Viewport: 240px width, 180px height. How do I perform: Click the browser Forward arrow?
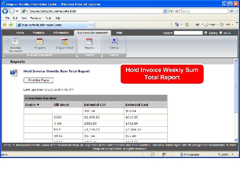[x=12, y=11]
